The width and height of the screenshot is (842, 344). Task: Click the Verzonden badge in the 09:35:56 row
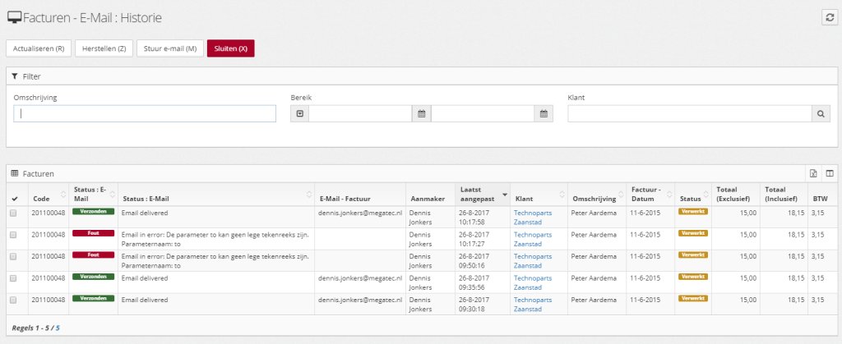coord(94,277)
